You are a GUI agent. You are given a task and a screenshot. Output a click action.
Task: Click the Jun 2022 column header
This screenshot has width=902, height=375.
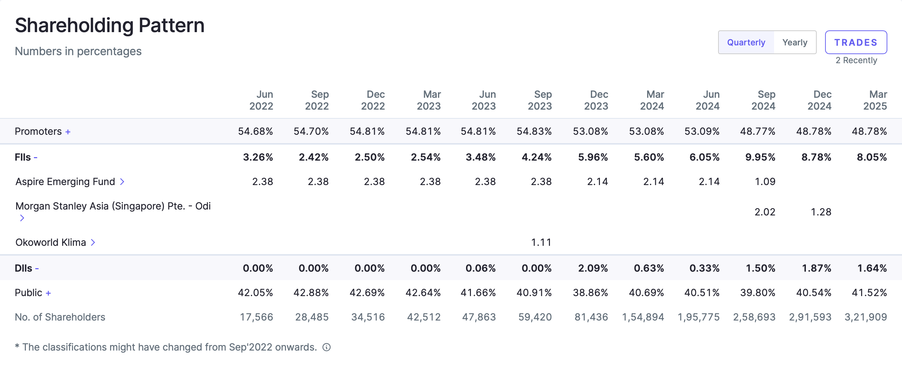coord(261,100)
